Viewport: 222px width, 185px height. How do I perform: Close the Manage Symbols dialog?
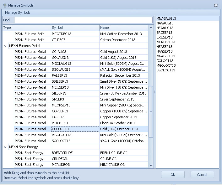pyautogui.click(x=216, y=5)
